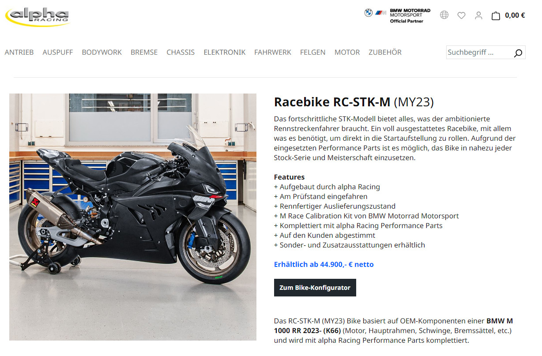
Task: Open the FELGEN menu category
Action: (x=312, y=52)
